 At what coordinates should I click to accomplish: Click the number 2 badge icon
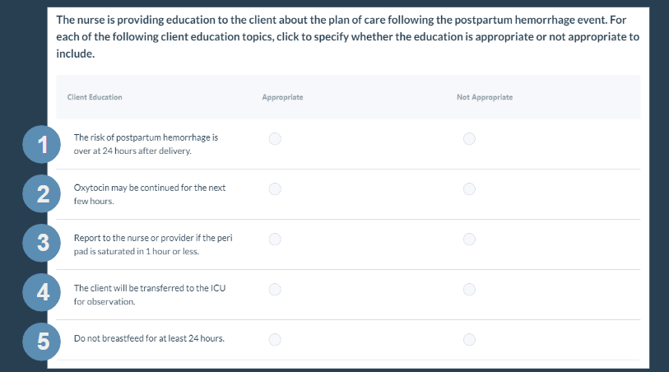42,193
